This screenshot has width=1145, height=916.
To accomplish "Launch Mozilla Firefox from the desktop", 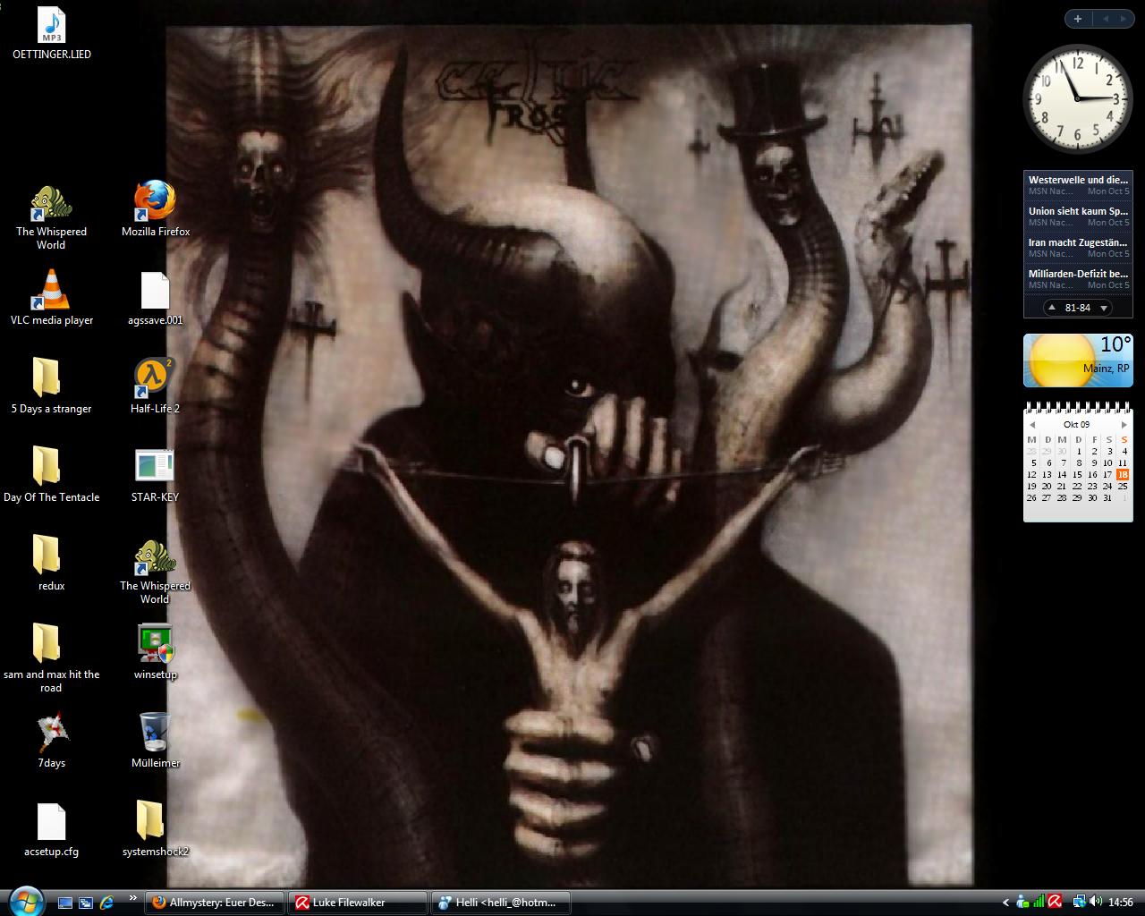I will (x=155, y=202).
